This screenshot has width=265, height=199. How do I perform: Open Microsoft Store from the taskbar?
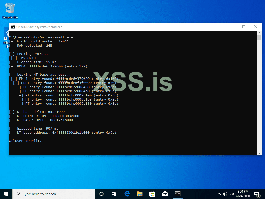[x=152, y=194]
